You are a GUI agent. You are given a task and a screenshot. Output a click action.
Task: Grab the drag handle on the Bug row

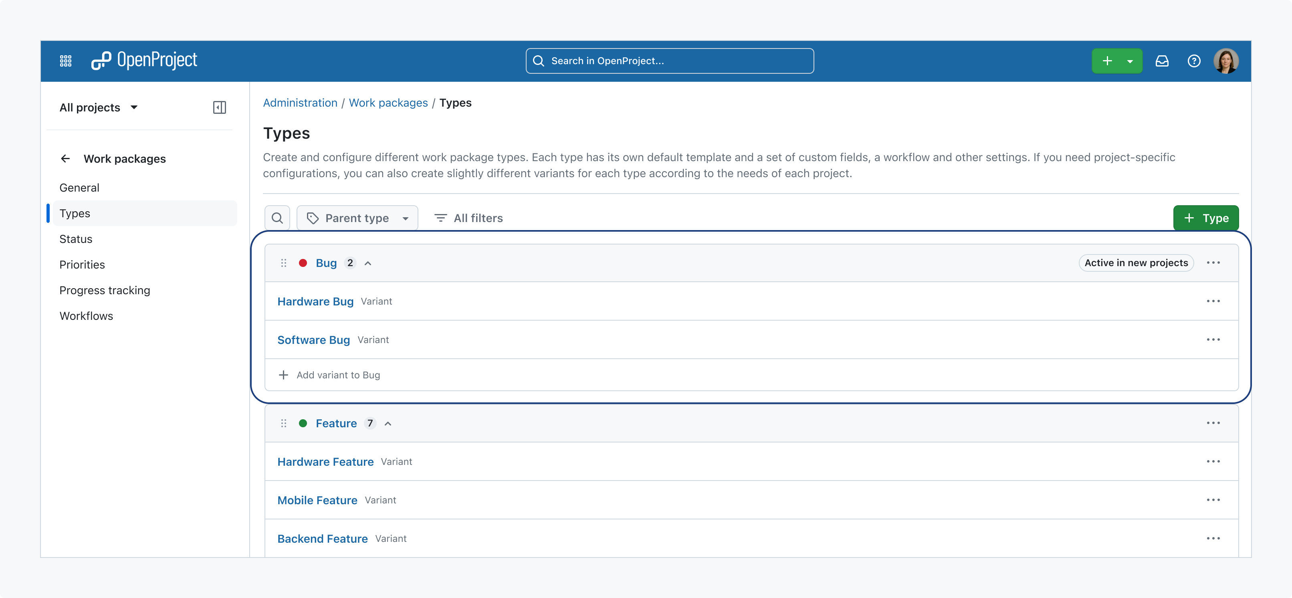(284, 263)
